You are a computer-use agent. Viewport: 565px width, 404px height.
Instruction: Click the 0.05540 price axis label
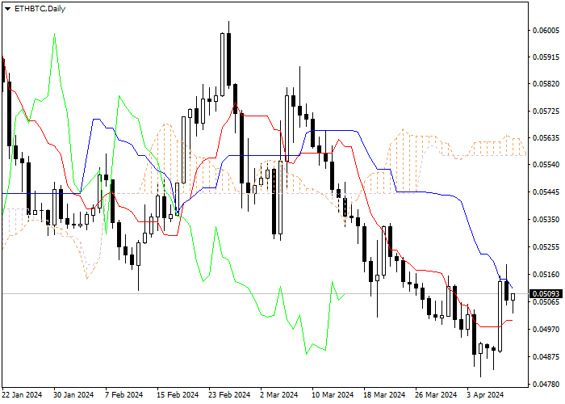pos(546,165)
